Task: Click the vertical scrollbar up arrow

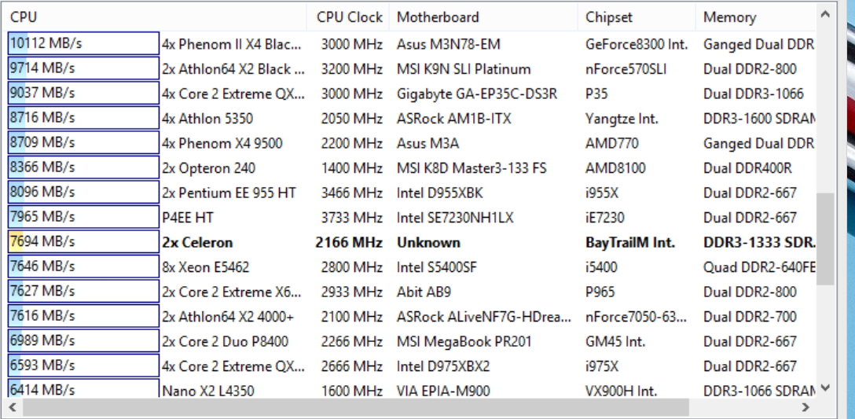Action: pyautogui.click(x=826, y=15)
